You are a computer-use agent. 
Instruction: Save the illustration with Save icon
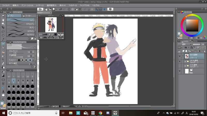point(54,9)
